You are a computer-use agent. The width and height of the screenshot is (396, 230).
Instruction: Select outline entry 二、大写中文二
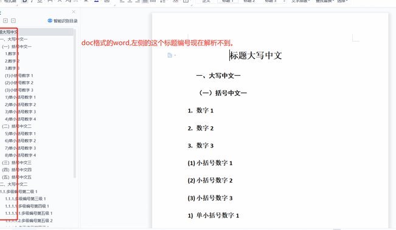pos(13,184)
